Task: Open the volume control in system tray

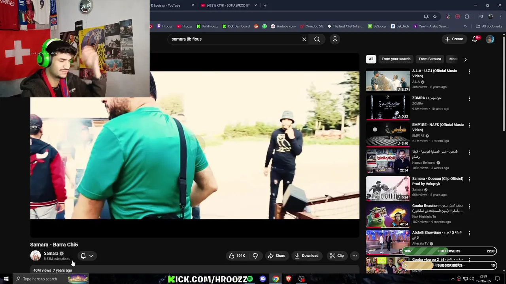Action: [x=472, y=279]
